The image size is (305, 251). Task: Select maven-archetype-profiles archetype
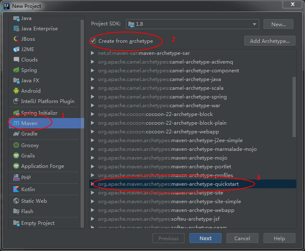(193, 175)
